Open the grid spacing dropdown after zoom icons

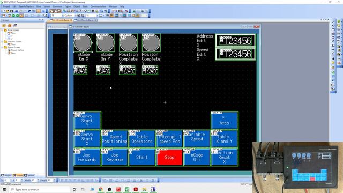click(x=97, y=16)
